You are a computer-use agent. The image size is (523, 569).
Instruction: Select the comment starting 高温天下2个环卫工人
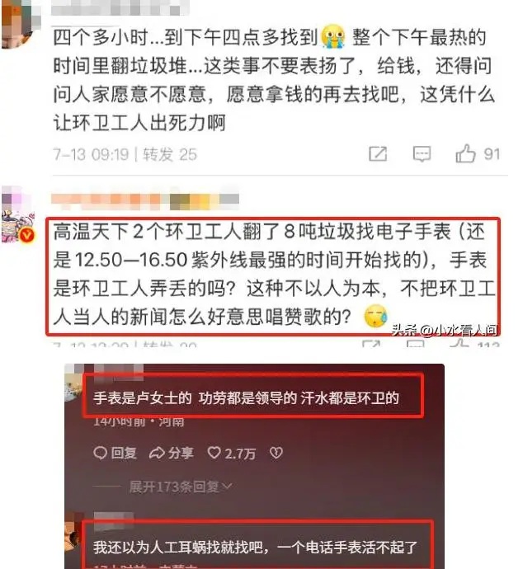coord(274,274)
